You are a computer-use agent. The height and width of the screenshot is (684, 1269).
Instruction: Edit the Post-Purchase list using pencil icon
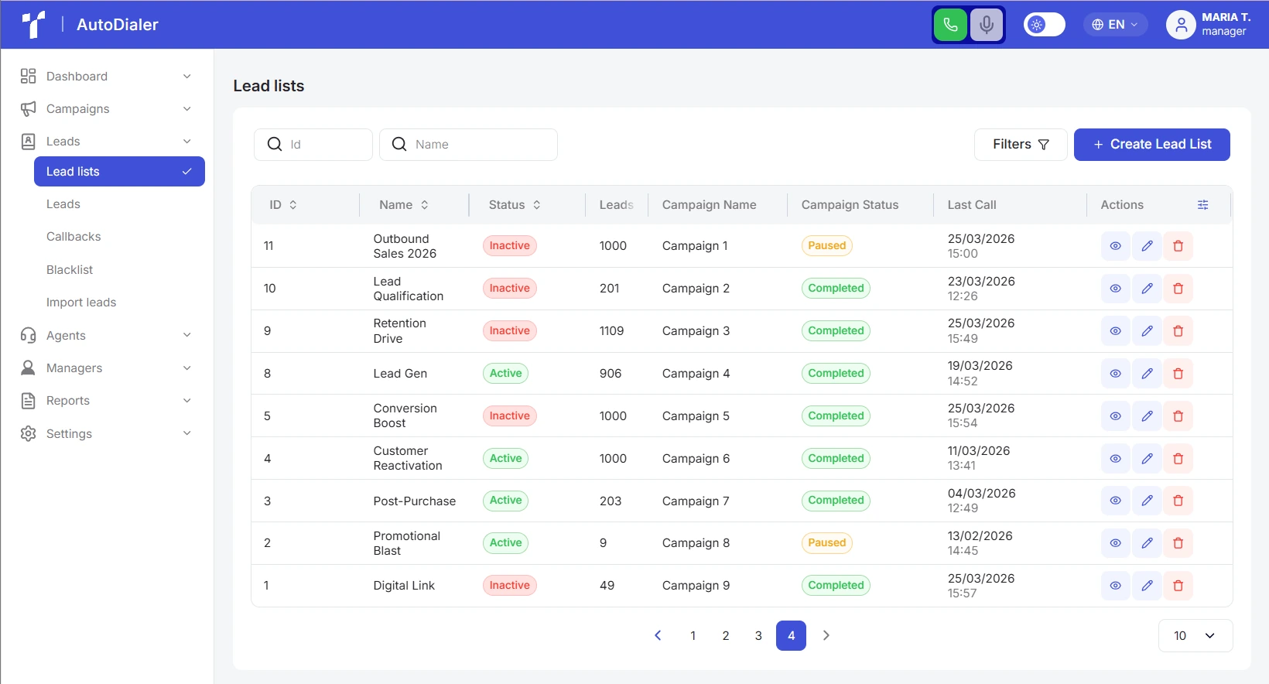pos(1147,501)
